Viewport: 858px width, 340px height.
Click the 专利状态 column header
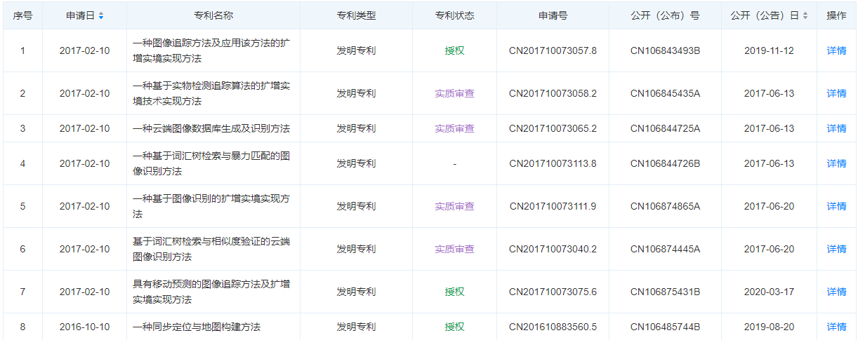click(x=454, y=15)
